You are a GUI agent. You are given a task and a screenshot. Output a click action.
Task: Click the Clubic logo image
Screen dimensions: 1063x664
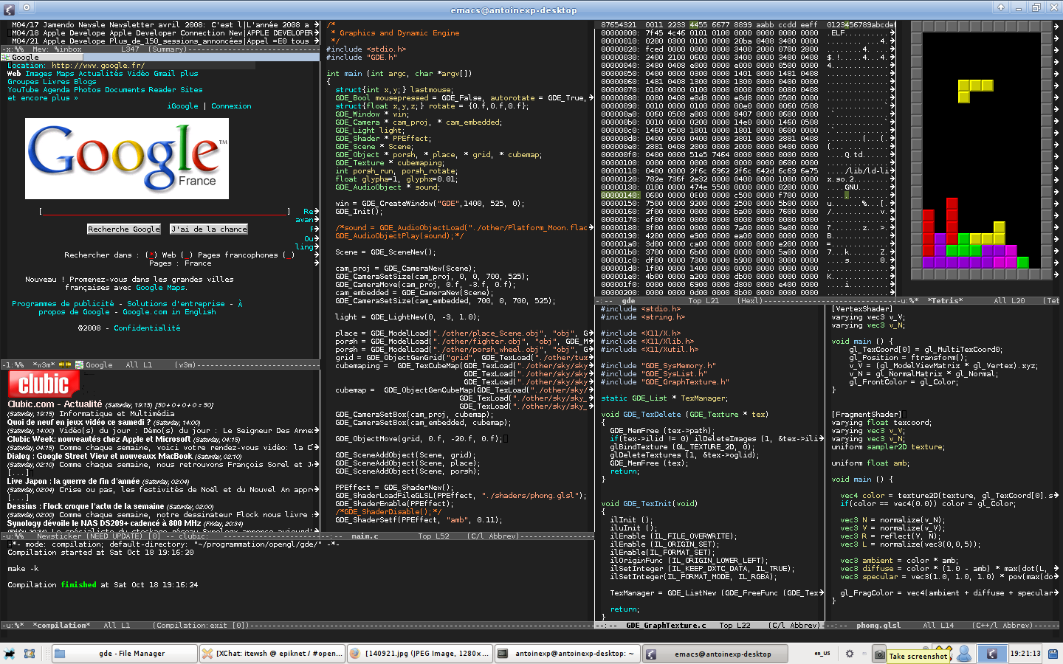click(x=44, y=384)
